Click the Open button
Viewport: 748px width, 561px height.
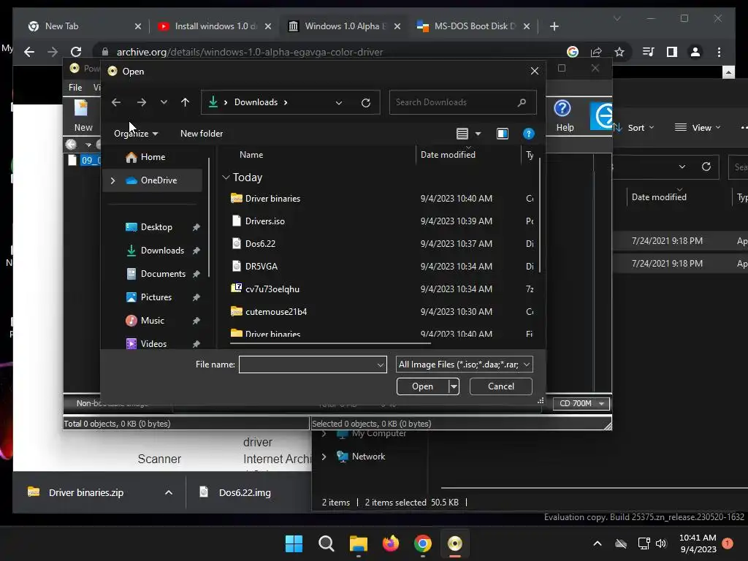click(x=423, y=386)
